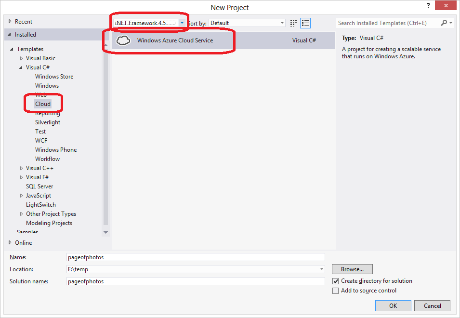Collapse the Visual C# node
This screenshot has width=460, height=318.
point(21,67)
